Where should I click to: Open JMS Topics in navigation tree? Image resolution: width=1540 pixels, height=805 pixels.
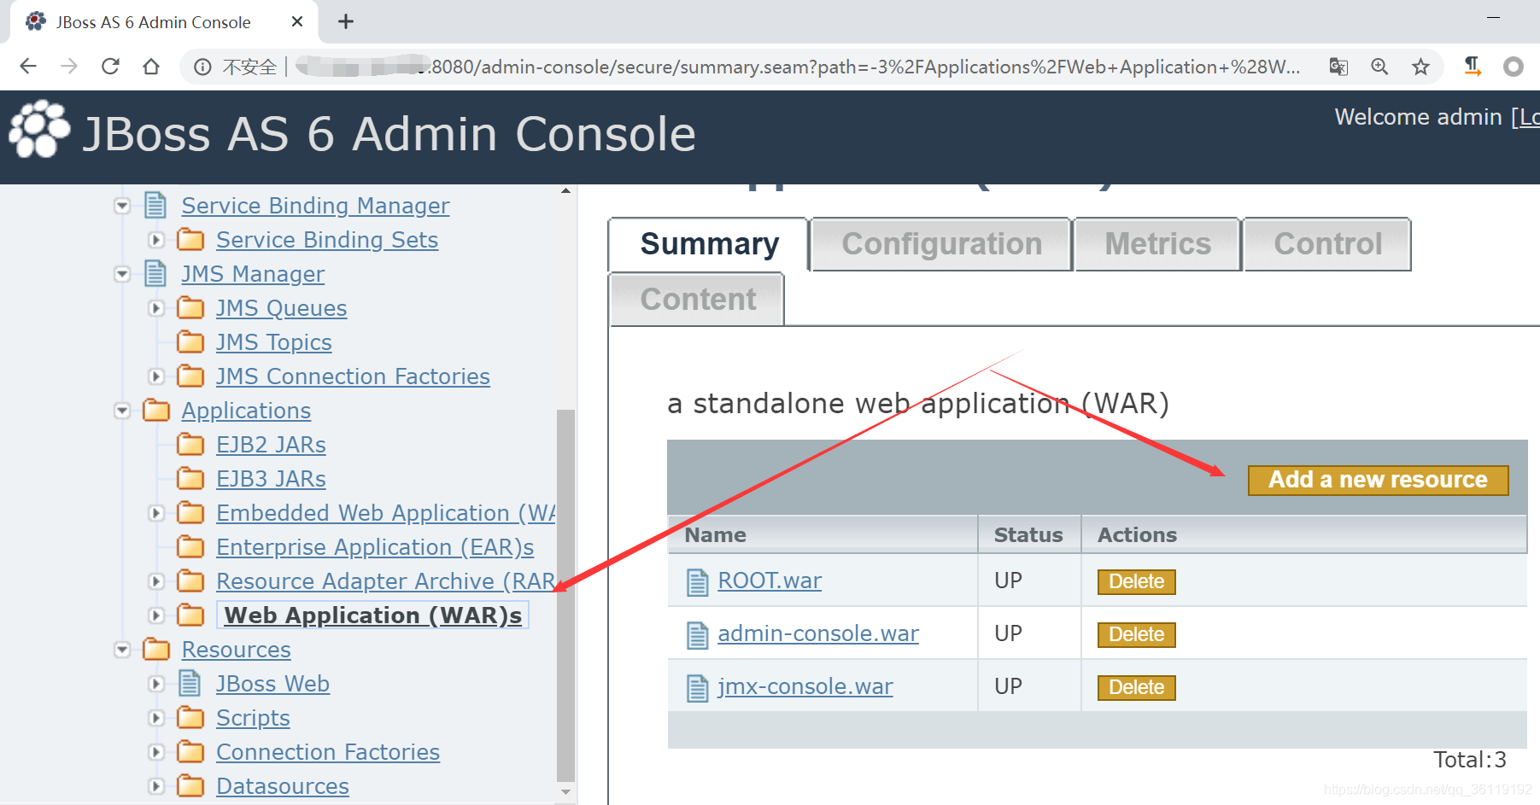point(273,342)
